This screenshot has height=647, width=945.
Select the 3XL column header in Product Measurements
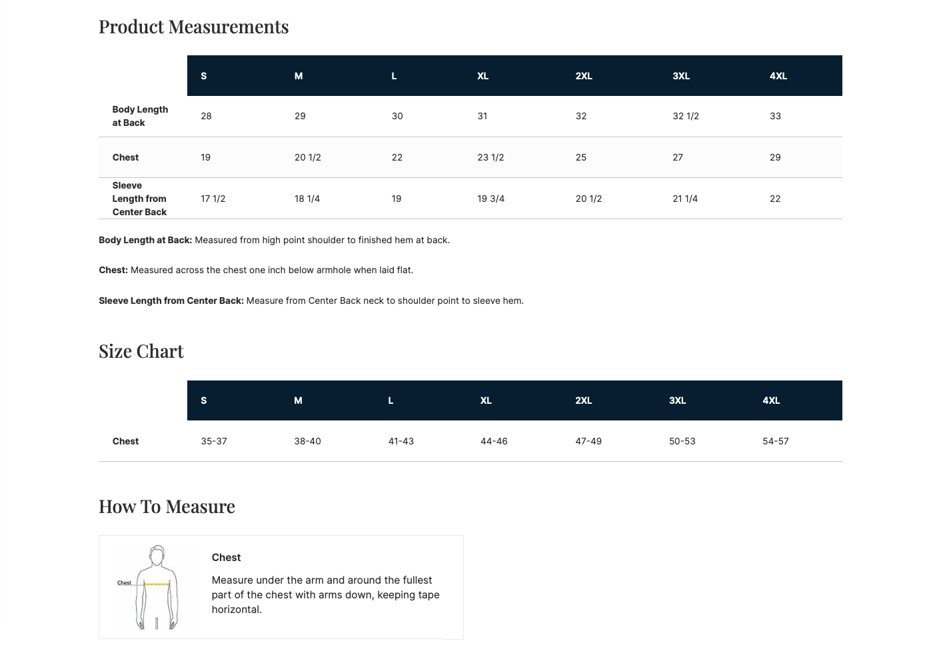(x=681, y=76)
